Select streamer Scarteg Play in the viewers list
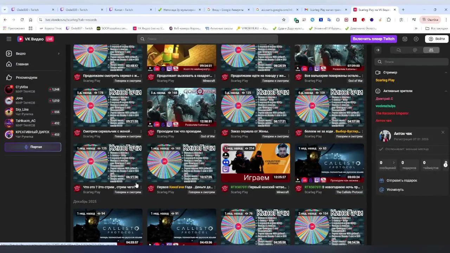Viewport: 450px width, 253px height. click(385, 80)
